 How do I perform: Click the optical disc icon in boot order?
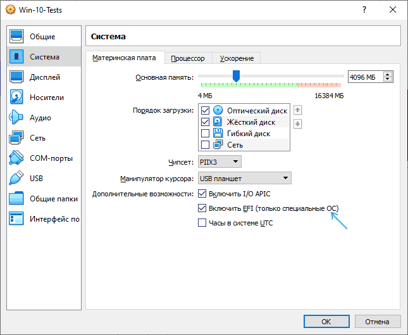pyautogui.click(x=218, y=110)
